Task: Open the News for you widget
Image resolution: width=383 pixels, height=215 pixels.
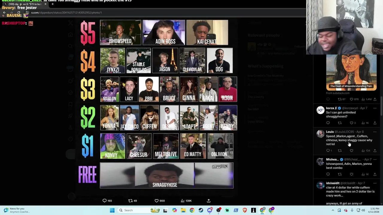Action: point(17,210)
